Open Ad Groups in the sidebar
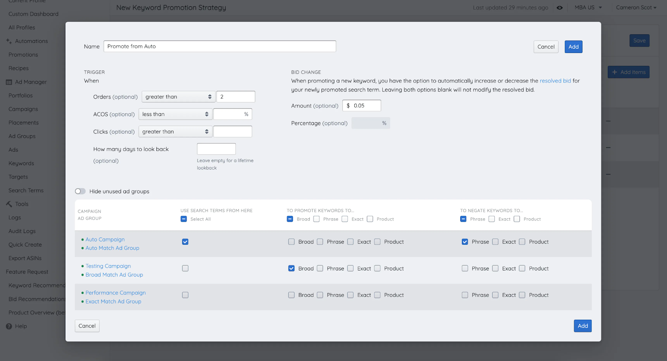This screenshot has width=667, height=361. coord(22,136)
